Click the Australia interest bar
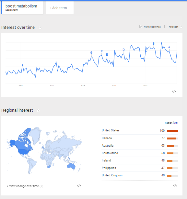The height and width of the screenshot is (199, 187). pos(172,146)
